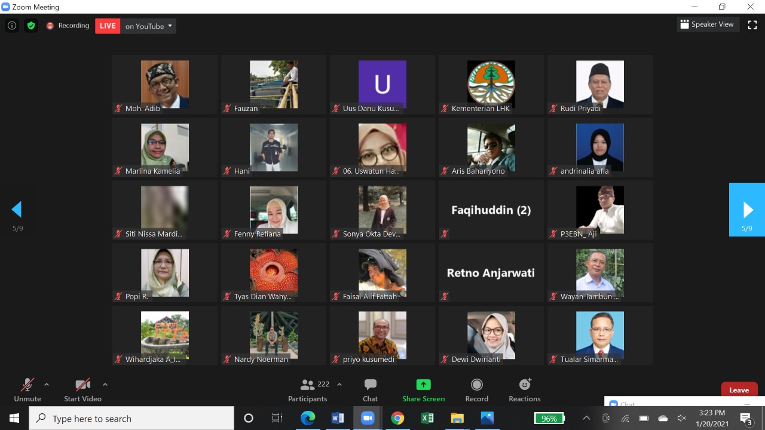Unmute the microphone
765x430 pixels.
(x=27, y=390)
